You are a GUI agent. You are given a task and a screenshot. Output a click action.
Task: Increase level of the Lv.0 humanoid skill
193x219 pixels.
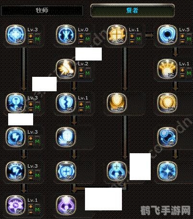(81, 36)
